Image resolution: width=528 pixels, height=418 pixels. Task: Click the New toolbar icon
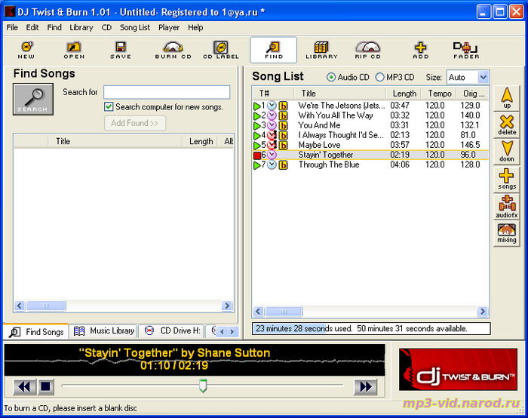coord(26,50)
